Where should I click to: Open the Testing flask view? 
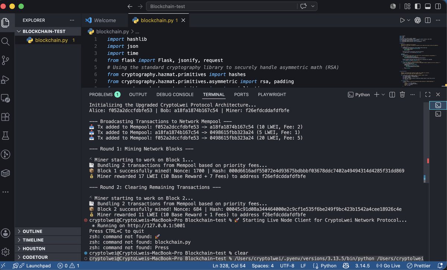click(x=6, y=136)
